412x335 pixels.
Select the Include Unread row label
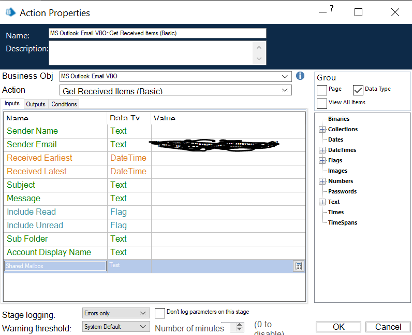[x=35, y=226]
